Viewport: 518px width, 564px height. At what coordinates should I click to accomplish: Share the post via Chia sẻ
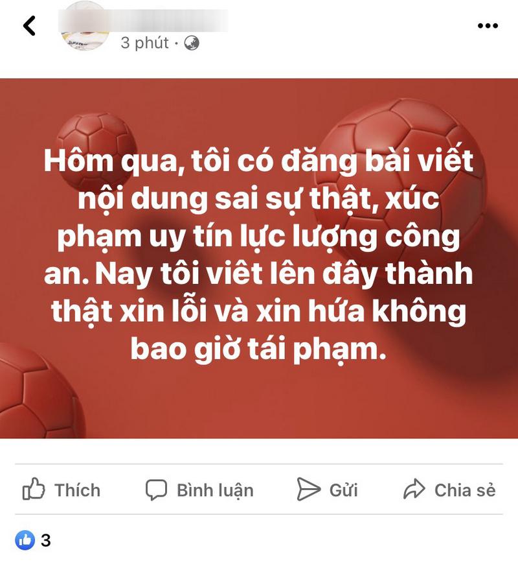[465, 490]
